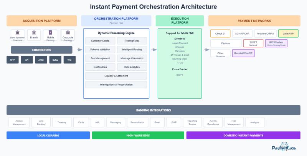The width and height of the screenshot is (307, 156).
Task: Select the Treasury integration
Action: [62, 122]
